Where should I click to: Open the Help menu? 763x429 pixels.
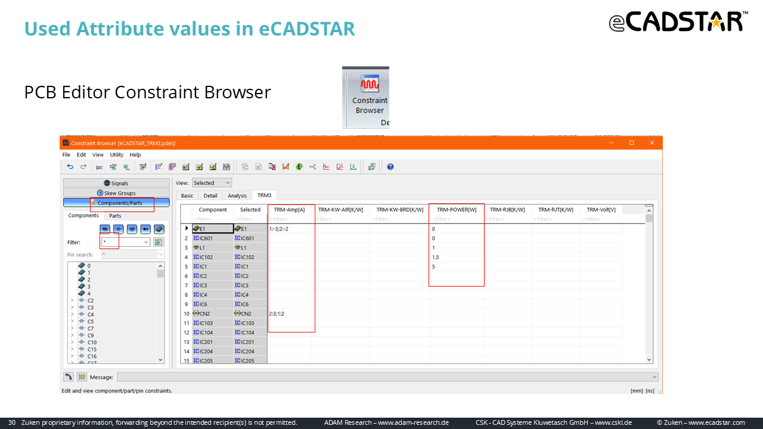135,155
